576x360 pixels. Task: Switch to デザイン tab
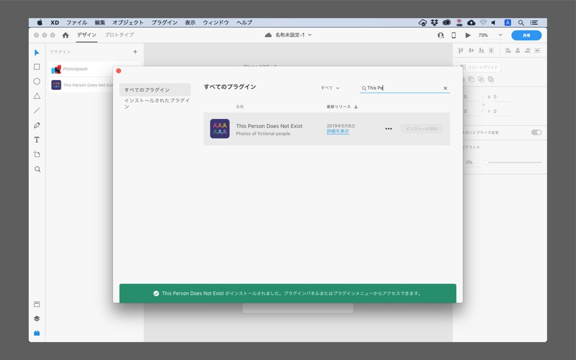[87, 35]
